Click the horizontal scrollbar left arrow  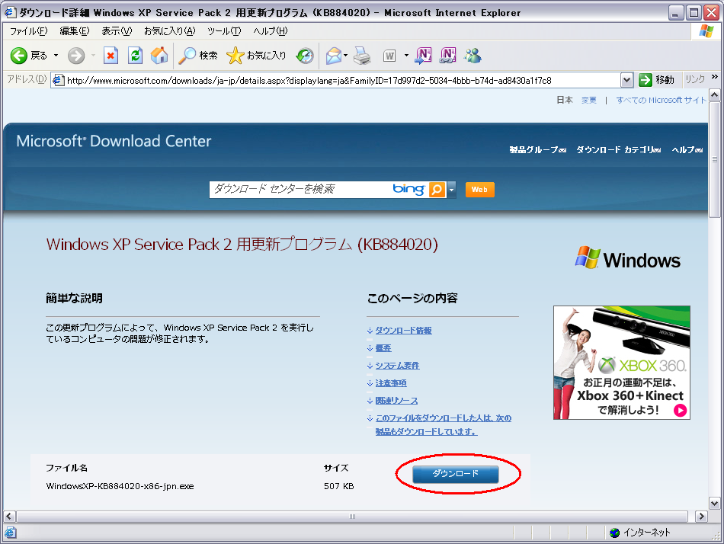click(9, 517)
